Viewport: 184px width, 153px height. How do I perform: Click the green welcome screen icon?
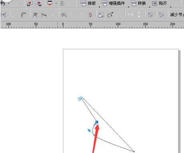pyautogui.click(x=62, y=3)
